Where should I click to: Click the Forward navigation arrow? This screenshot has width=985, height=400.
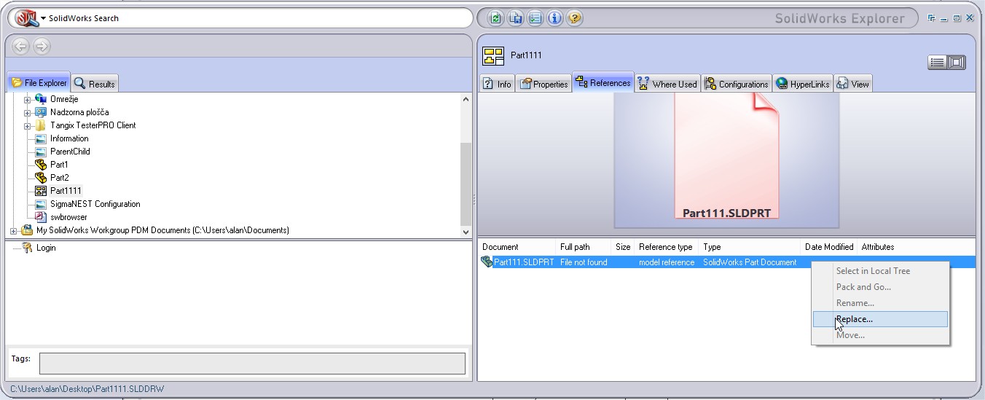(x=42, y=47)
